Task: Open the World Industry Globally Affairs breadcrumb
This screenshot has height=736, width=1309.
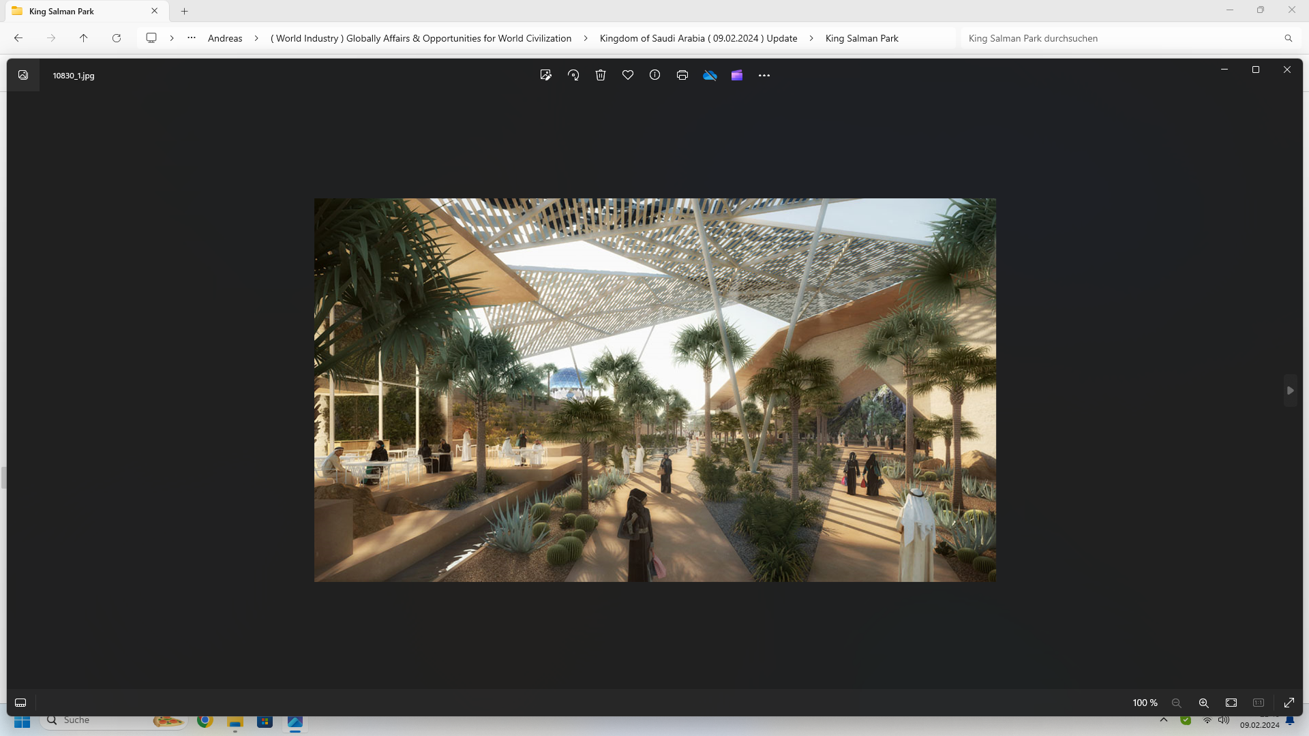Action: click(x=421, y=38)
